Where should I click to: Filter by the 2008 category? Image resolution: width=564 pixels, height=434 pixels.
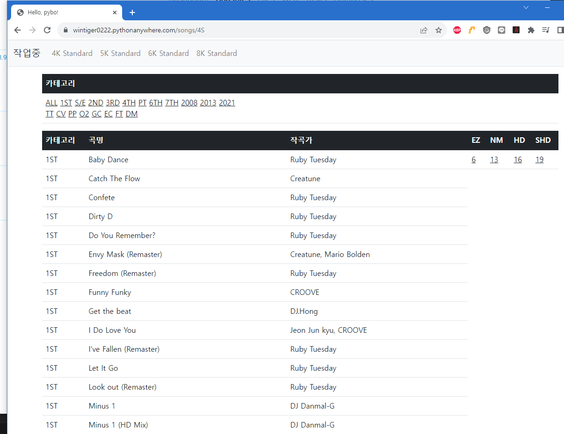tap(189, 103)
